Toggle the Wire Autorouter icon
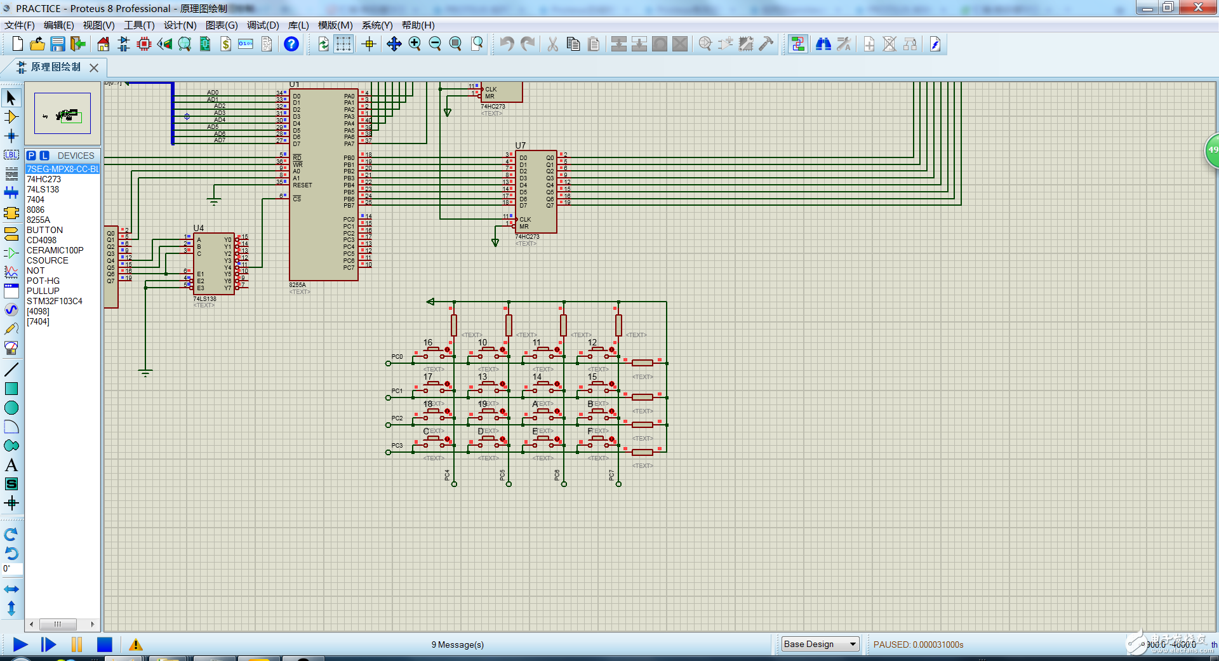The image size is (1219, 661). [798, 44]
